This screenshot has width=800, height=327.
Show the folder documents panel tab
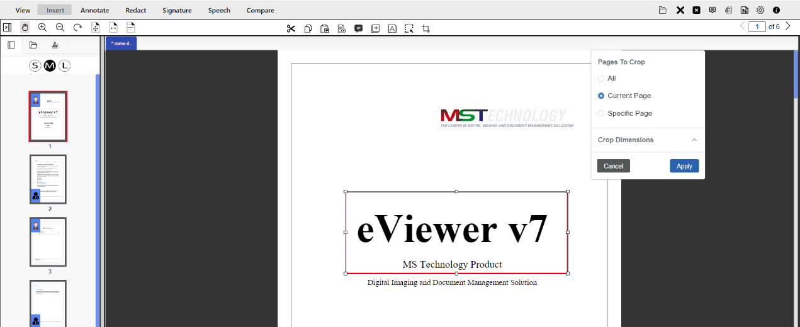33,45
